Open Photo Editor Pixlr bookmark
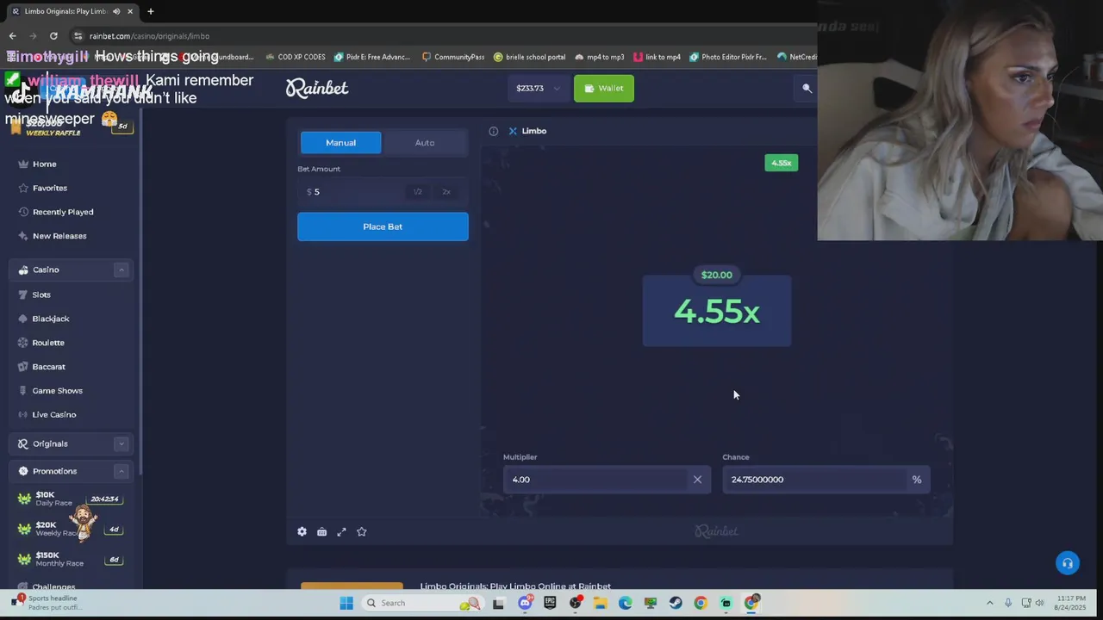Image resolution: width=1103 pixels, height=620 pixels. click(x=728, y=57)
